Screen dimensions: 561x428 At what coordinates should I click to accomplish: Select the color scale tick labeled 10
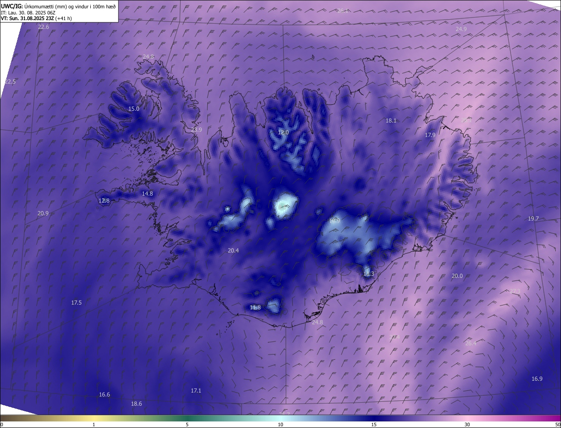click(x=280, y=424)
